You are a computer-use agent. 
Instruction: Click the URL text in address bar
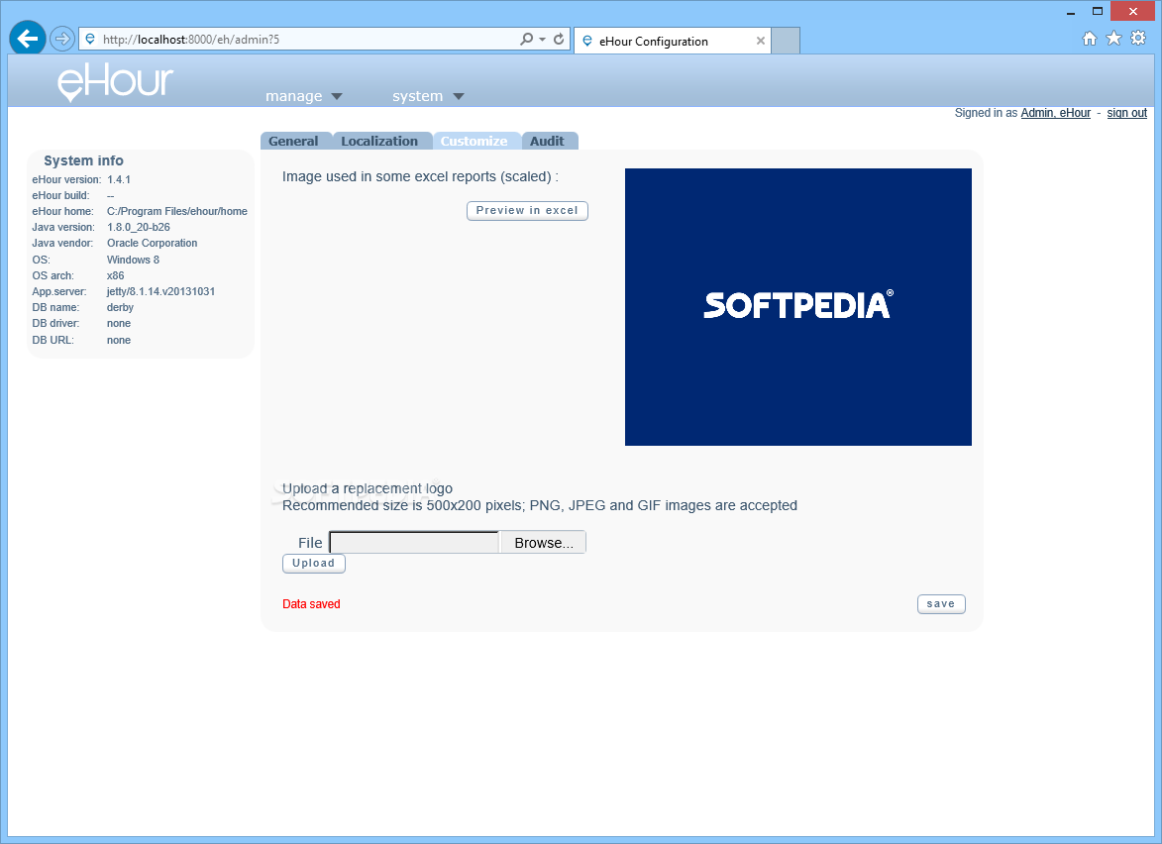[191, 40]
